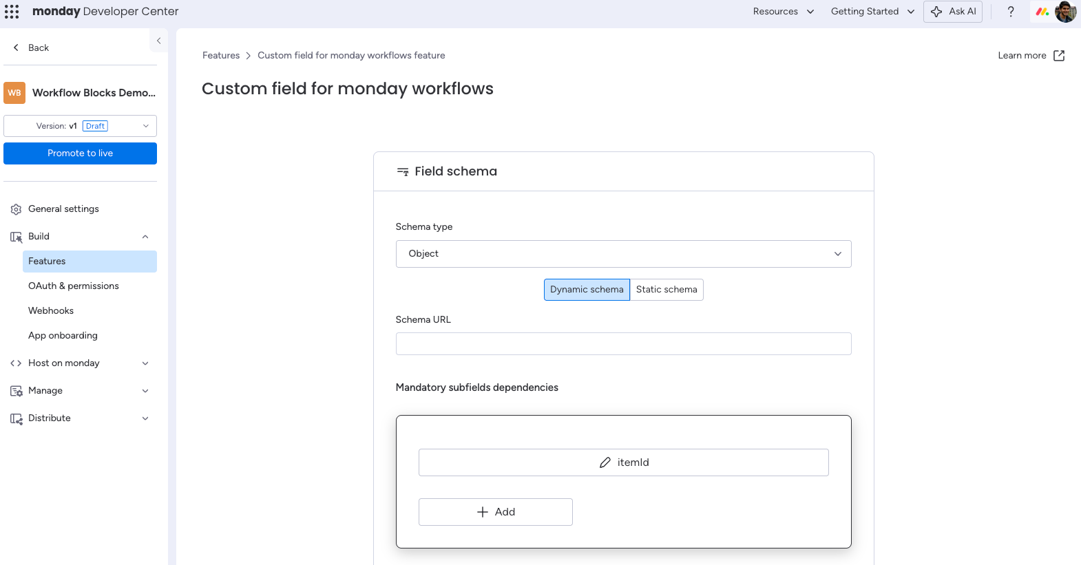Click the Features breadcrumb link
The height and width of the screenshot is (565, 1081).
point(221,56)
